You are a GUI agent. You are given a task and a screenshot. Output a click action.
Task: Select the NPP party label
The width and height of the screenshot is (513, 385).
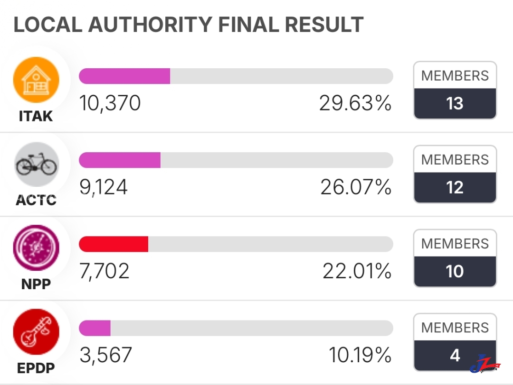pyautogui.click(x=36, y=284)
